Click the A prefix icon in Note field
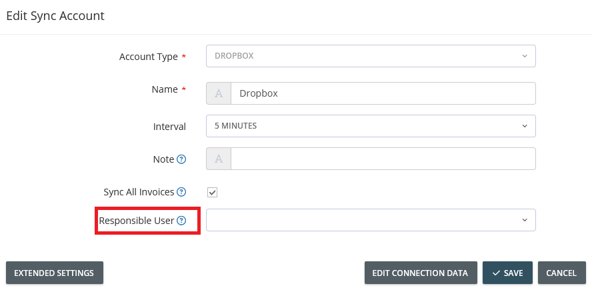 point(219,159)
